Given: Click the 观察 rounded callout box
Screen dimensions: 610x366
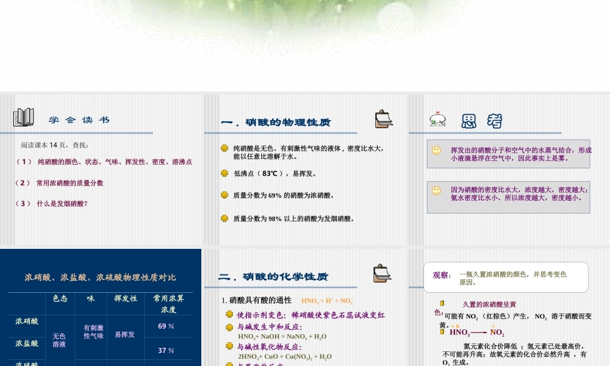Looking at the screenshot, I should [x=506, y=278].
